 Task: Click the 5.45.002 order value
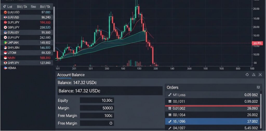click(x=251, y=128)
